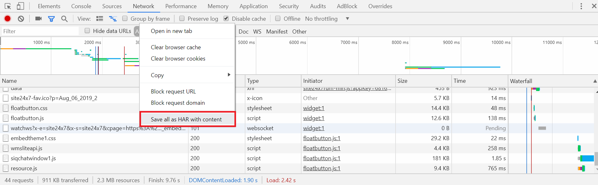Click into the Filter text field
598x185 pixels.
pyautogui.click(x=40, y=31)
